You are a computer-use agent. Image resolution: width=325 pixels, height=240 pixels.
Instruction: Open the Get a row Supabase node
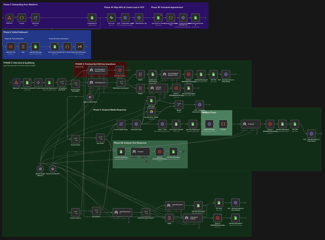[x=111, y=18]
